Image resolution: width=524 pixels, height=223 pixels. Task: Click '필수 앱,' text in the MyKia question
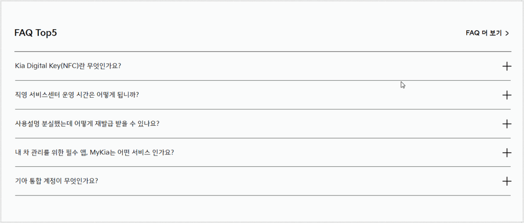tap(76, 152)
